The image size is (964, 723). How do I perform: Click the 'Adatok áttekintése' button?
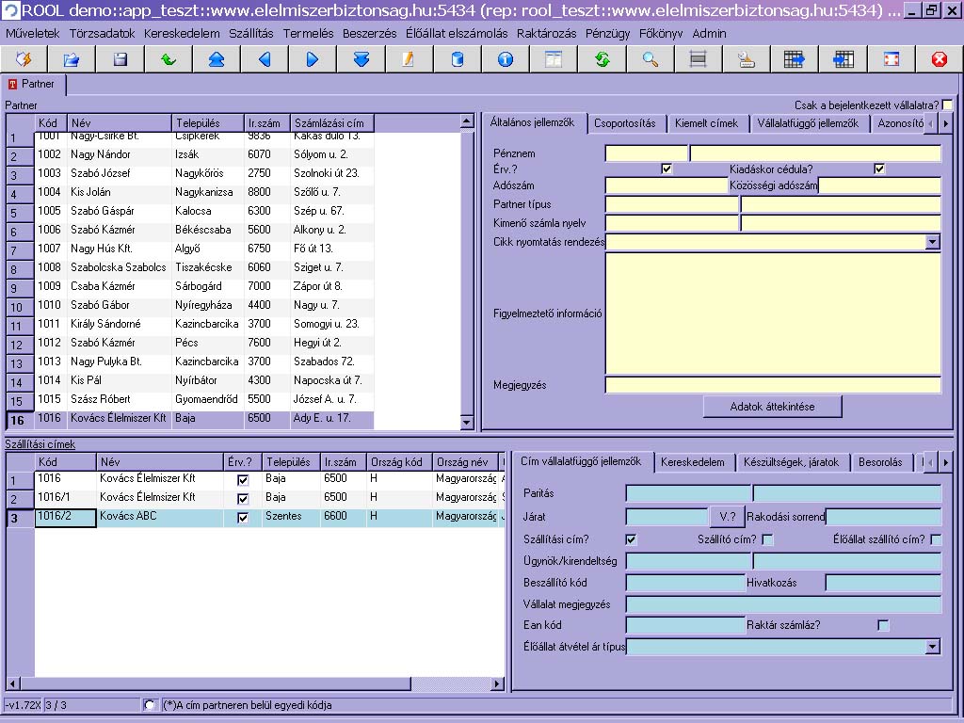tap(772, 407)
